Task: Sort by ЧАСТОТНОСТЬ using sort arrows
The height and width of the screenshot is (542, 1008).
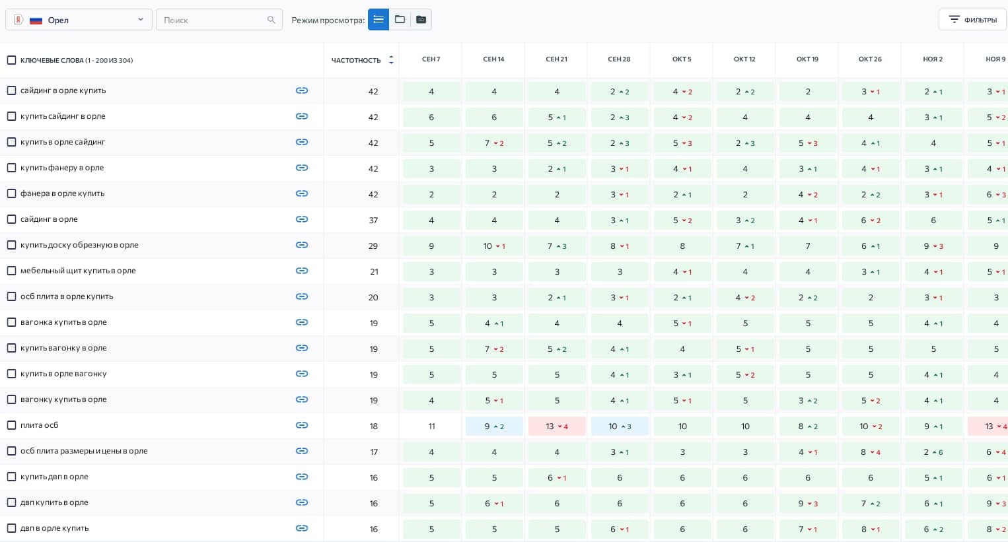Action: tap(391, 60)
